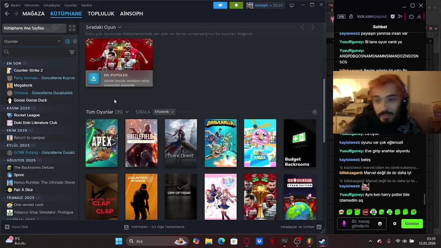The width and height of the screenshot is (441, 248).
Task: Select Counter-Strike 2 in sidebar
Action: [28, 70]
